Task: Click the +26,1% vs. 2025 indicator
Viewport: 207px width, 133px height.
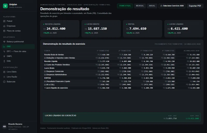Action: click(174, 33)
